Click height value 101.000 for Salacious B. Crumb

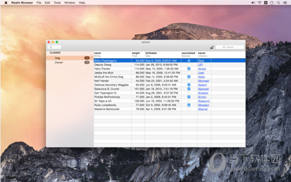point(139,89)
